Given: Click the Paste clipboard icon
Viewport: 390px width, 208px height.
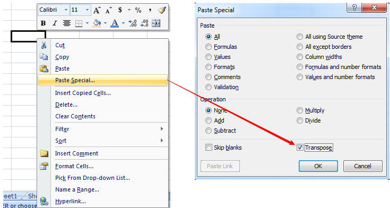Looking at the screenshot, I should (x=44, y=68).
